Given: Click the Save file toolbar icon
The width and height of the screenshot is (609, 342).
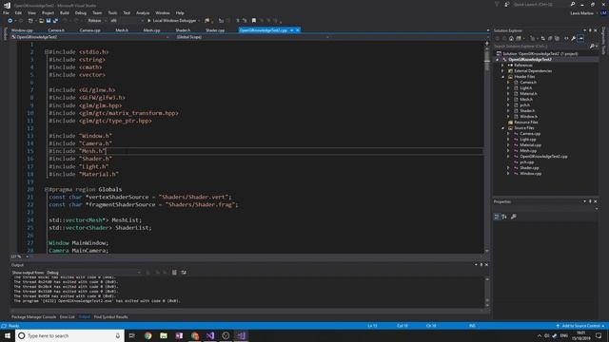Looking at the screenshot, I should [x=49, y=21].
